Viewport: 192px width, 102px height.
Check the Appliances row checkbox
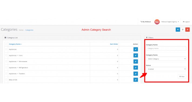(6, 49)
